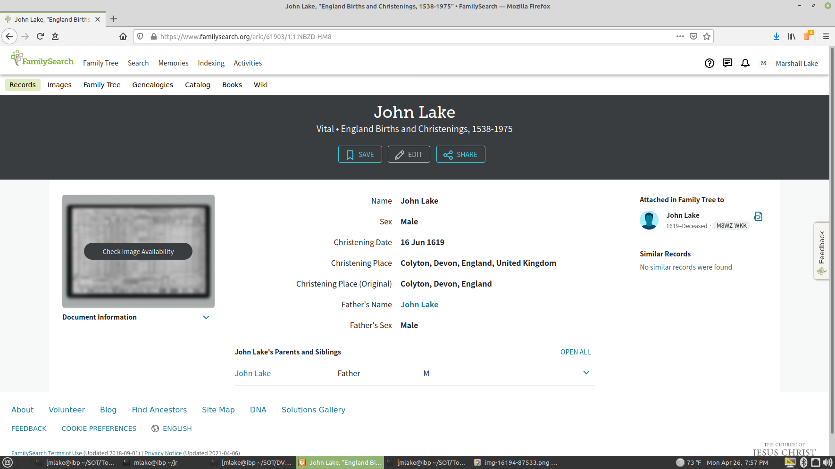Bookmark page with the star icon

point(706,36)
